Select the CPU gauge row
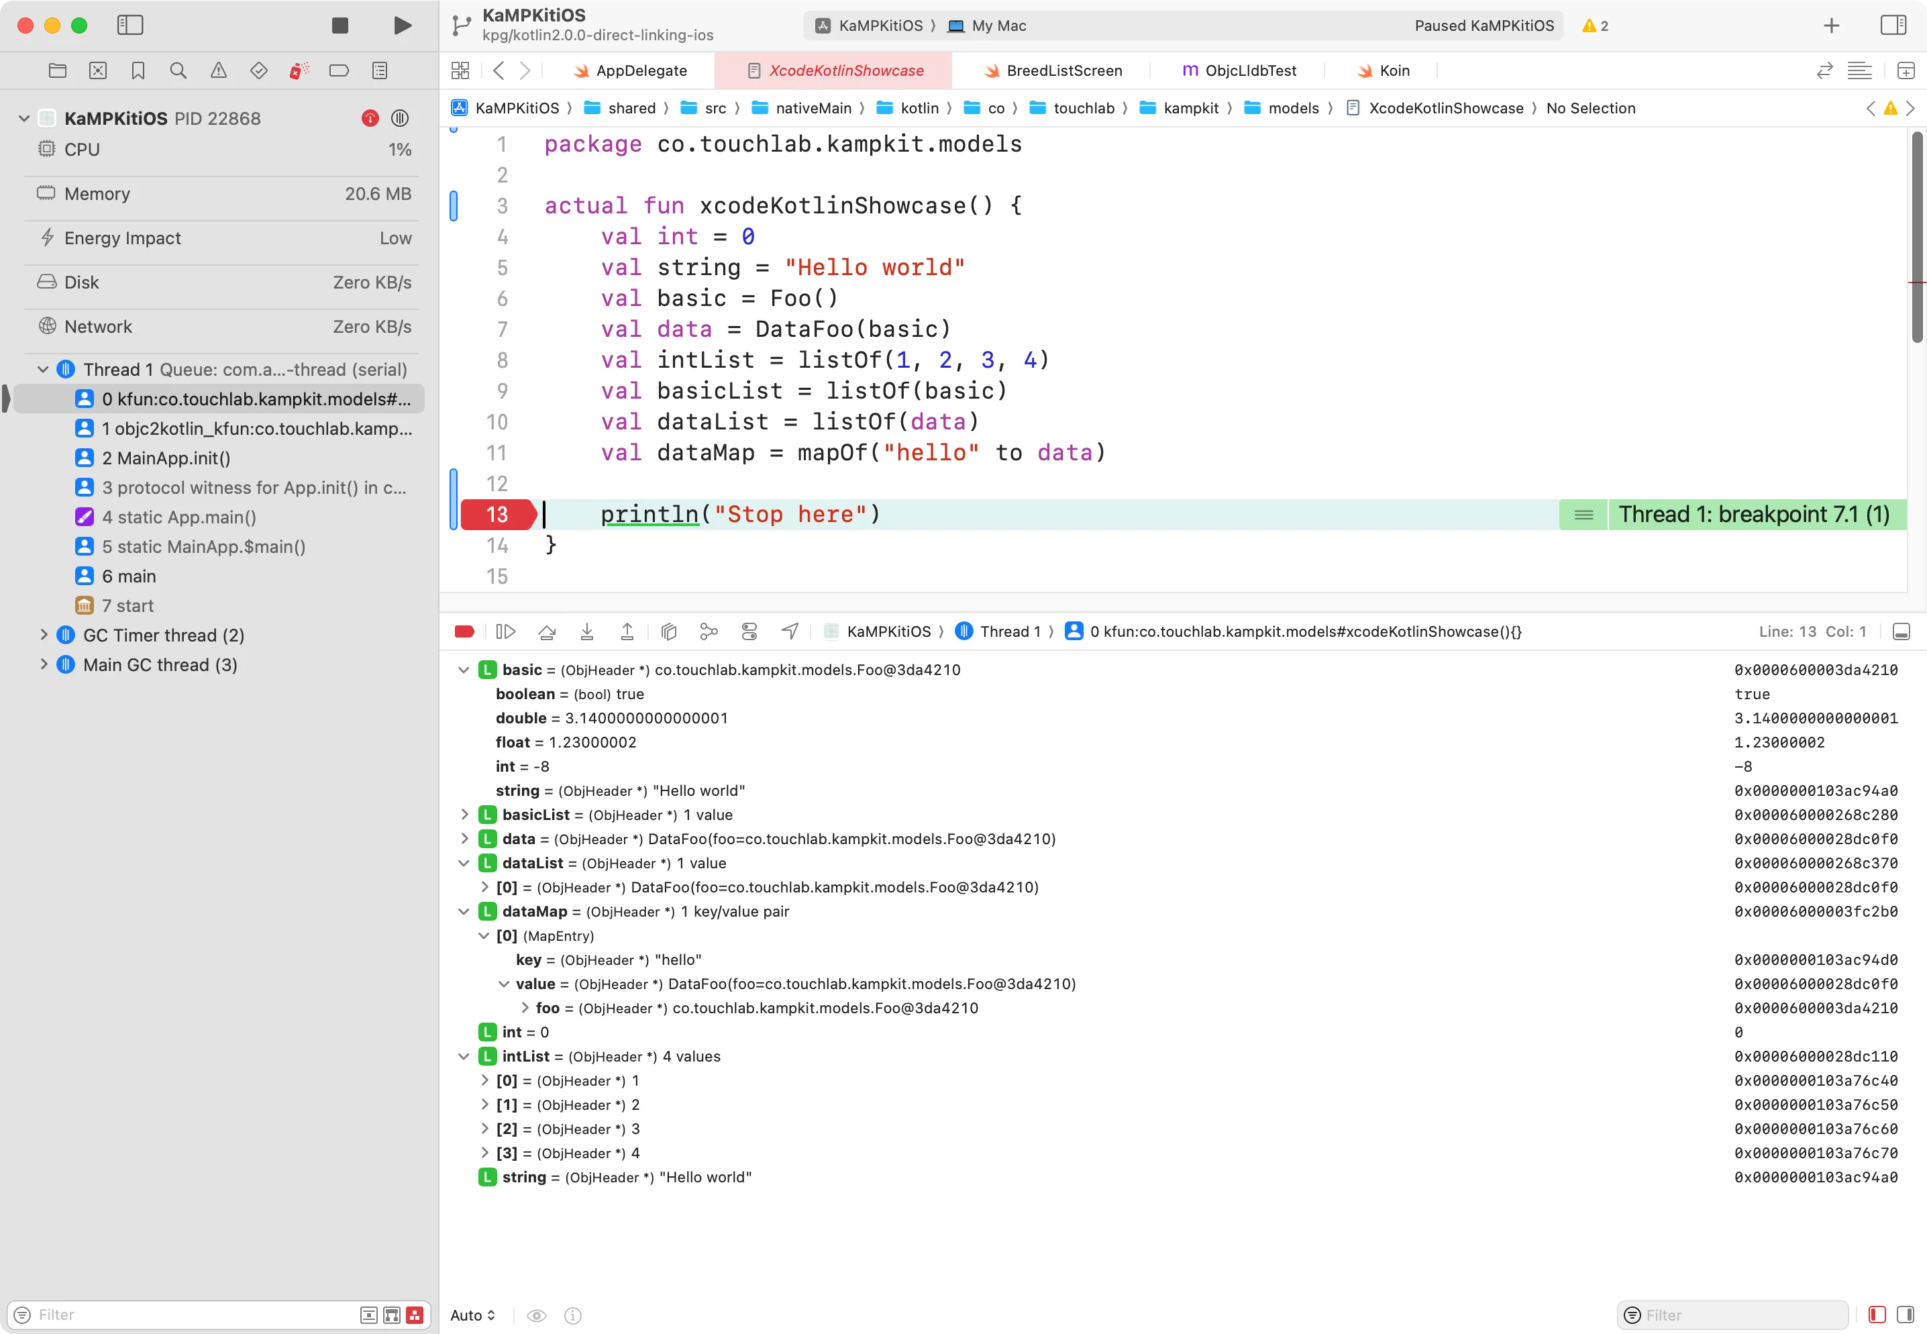 pyautogui.click(x=223, y=150)
